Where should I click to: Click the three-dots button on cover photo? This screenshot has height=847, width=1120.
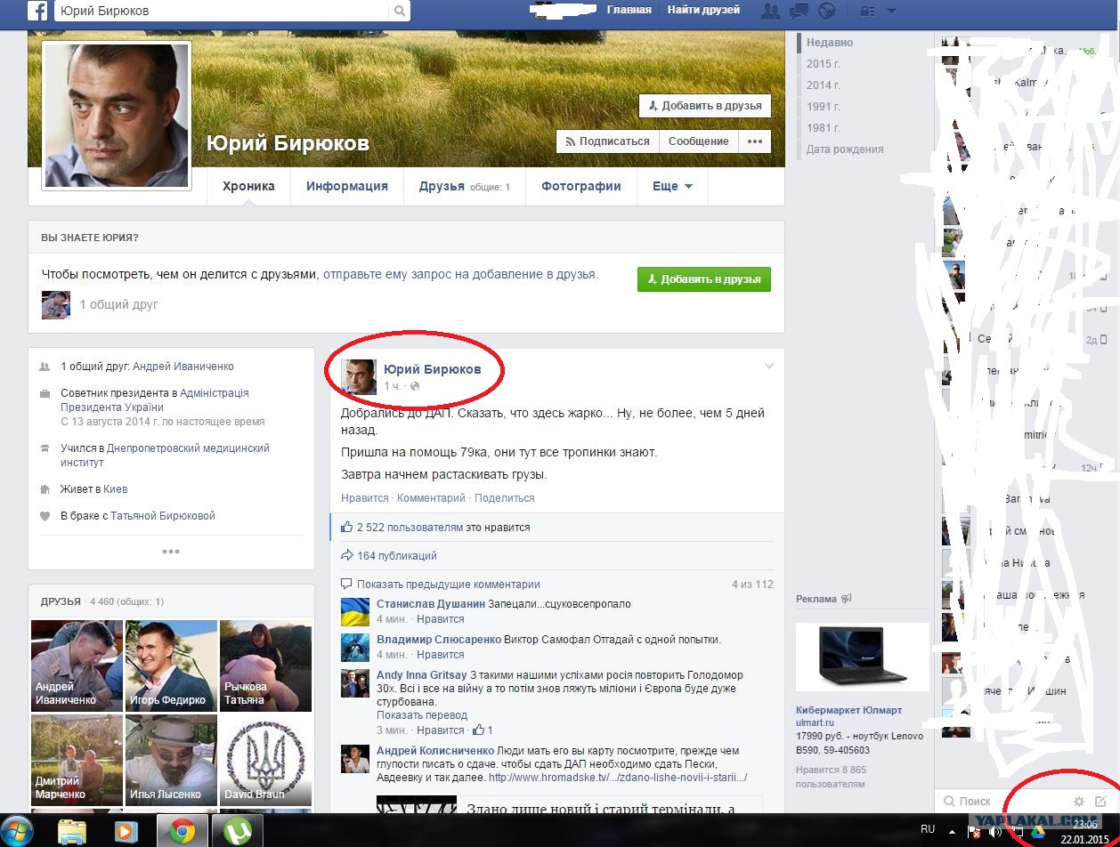click(755, 141)
